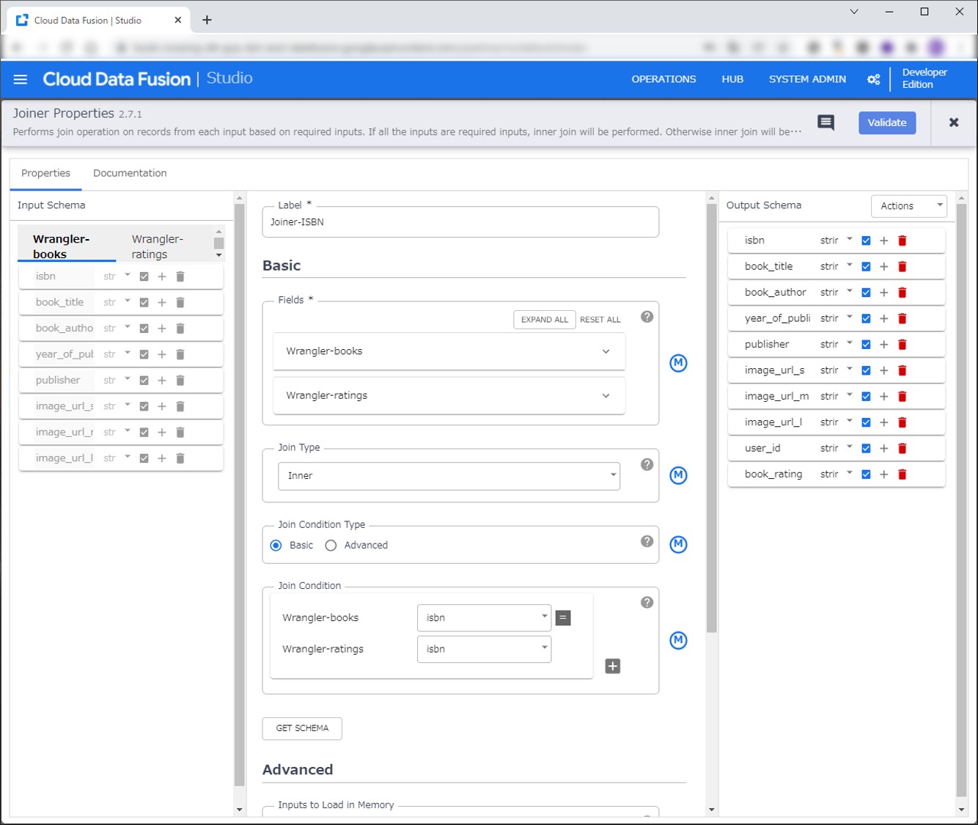Click the EXPAND ALL button
Viewport: 978px width, 825px height.
pos(545,320)
